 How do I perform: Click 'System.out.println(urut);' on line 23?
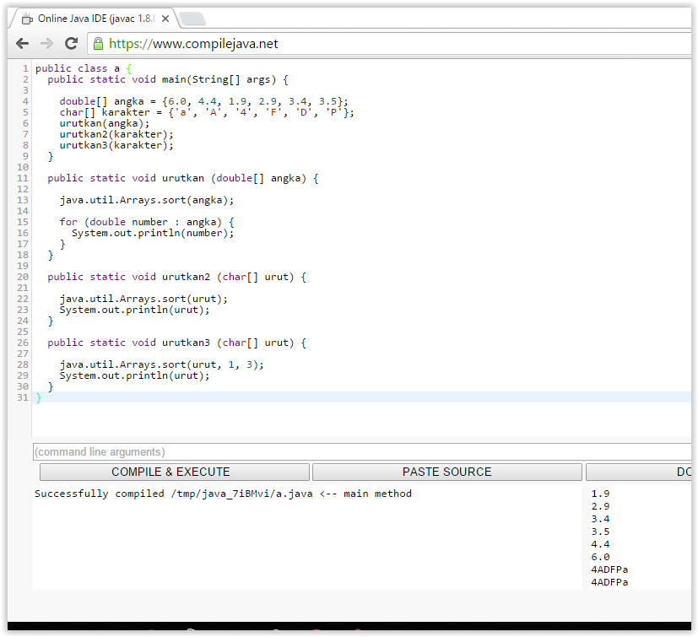coord(134,310)
